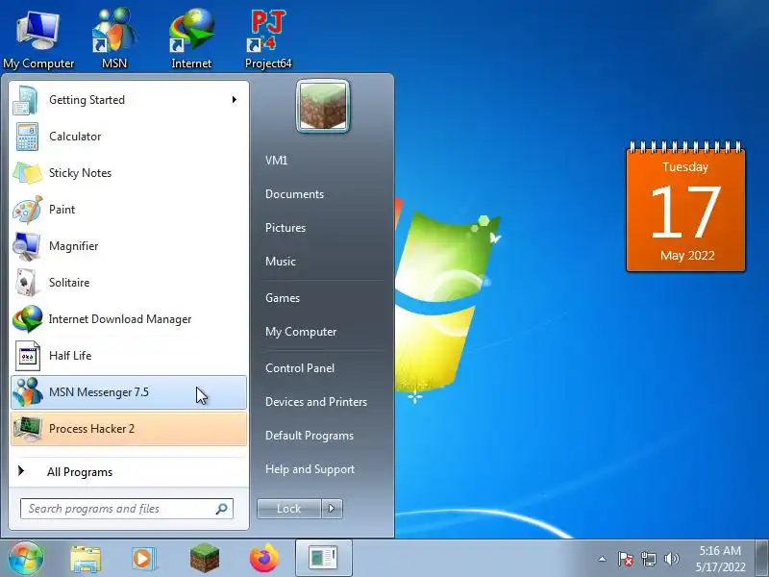Image resolution: width=769 pixels, height=577 pixels.
Task: Launch Half Life from the Start menu
Action: click(x=129, y=356)
